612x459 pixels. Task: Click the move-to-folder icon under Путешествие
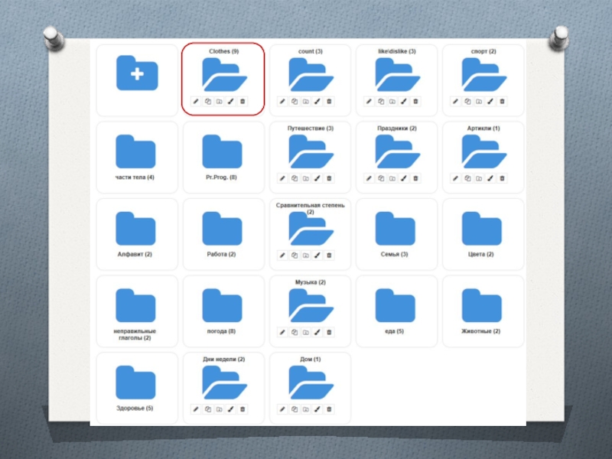(305, 178)
